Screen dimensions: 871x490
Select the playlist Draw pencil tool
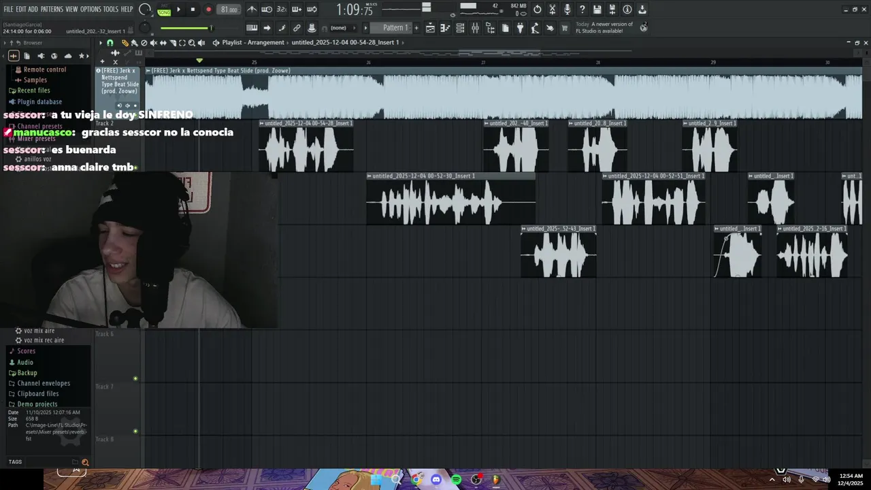click(x=125, y=43)
